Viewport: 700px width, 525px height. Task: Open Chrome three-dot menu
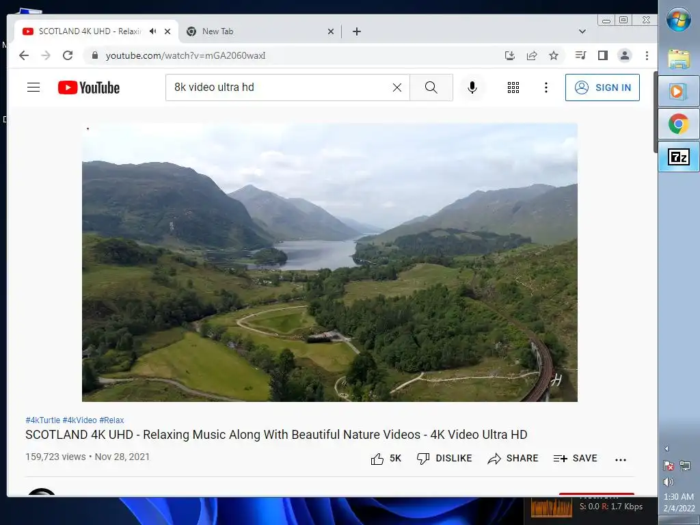647,55
